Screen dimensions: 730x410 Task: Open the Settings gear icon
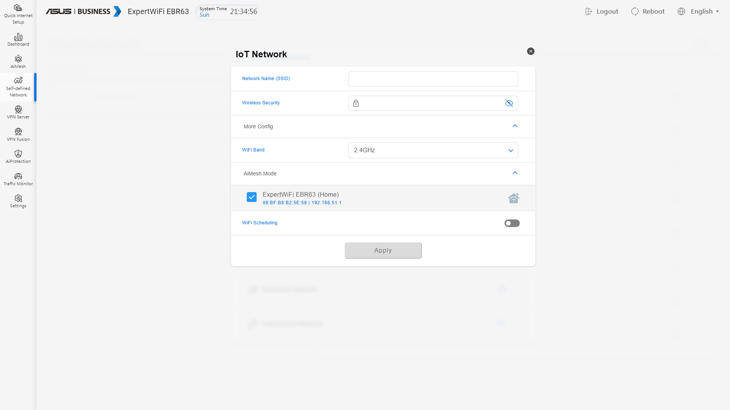pos(18,199)
